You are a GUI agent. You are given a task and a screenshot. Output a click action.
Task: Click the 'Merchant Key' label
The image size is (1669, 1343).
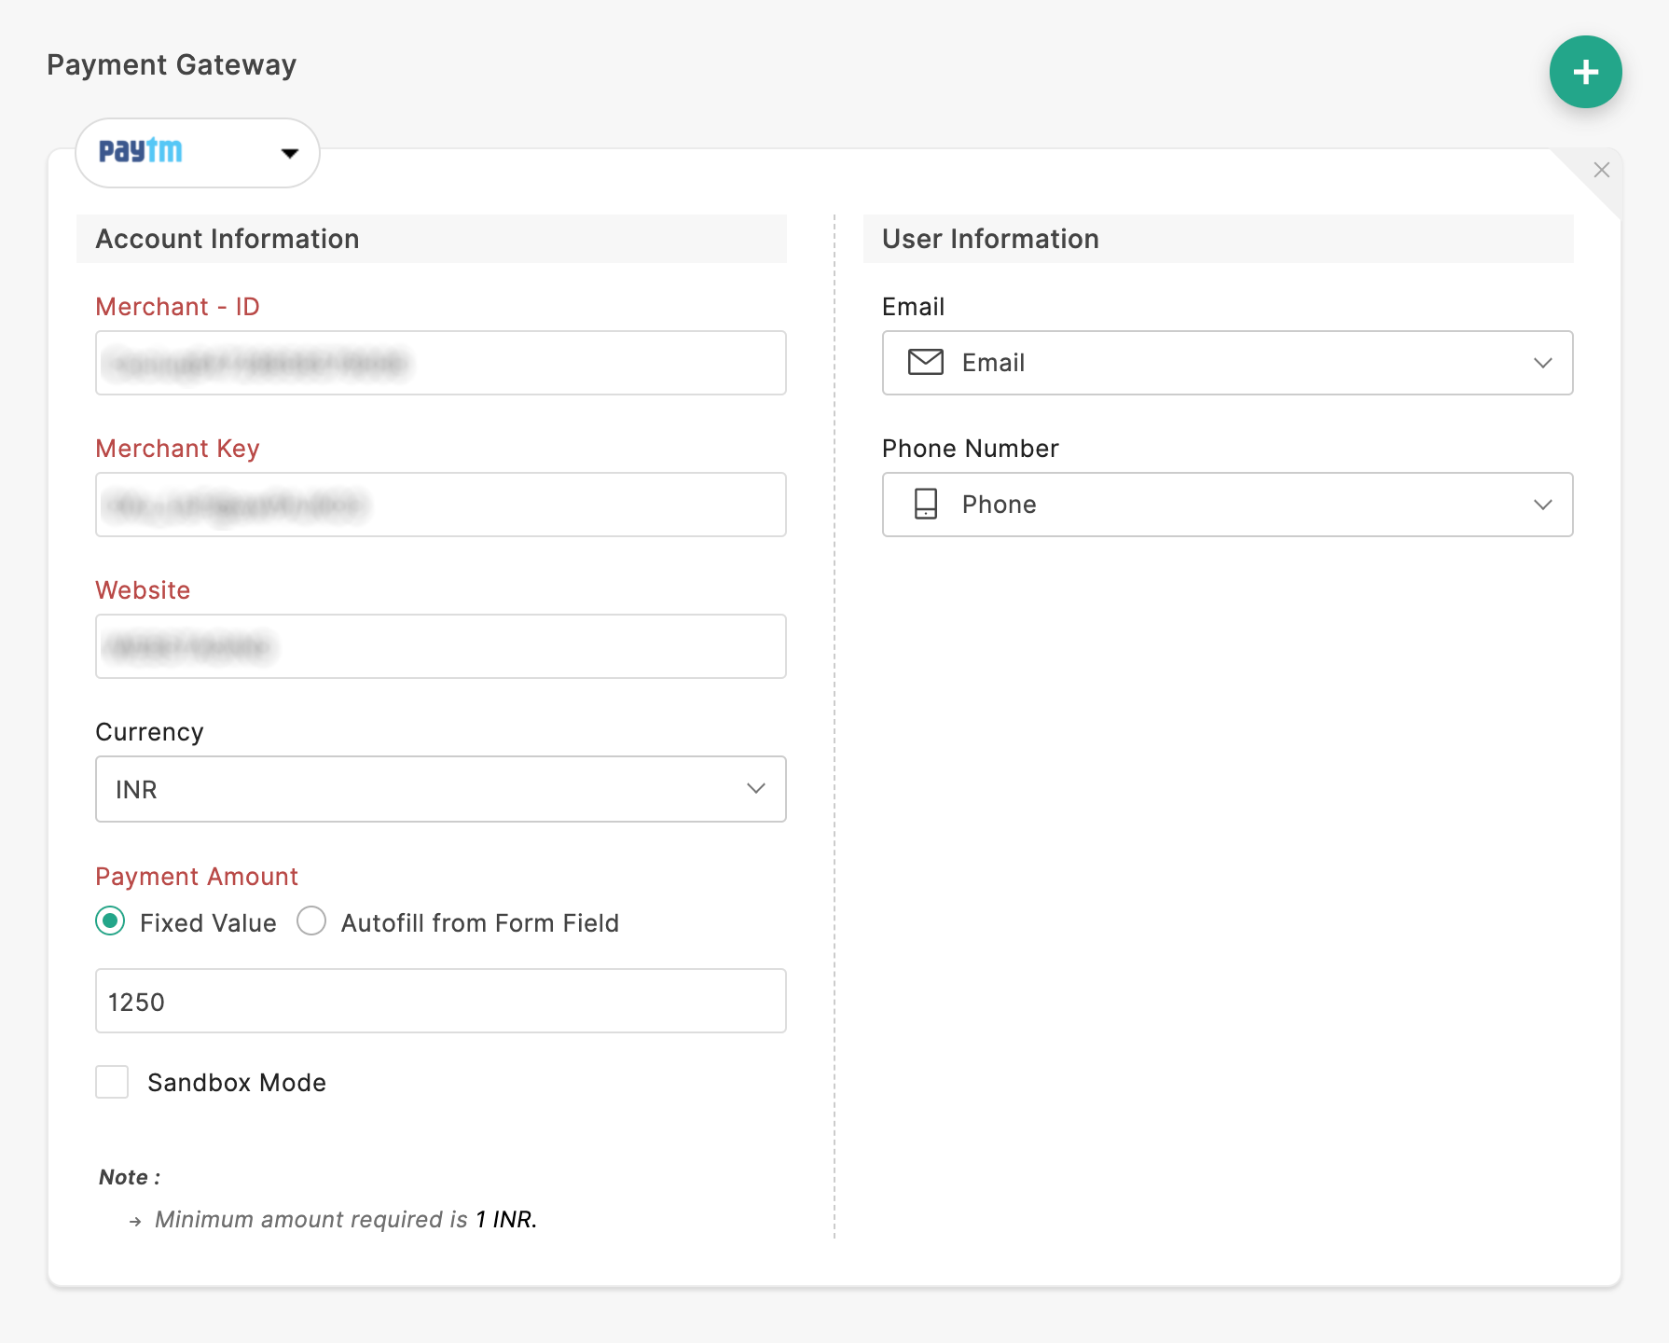pyautogui.click(x=177, y=449)
